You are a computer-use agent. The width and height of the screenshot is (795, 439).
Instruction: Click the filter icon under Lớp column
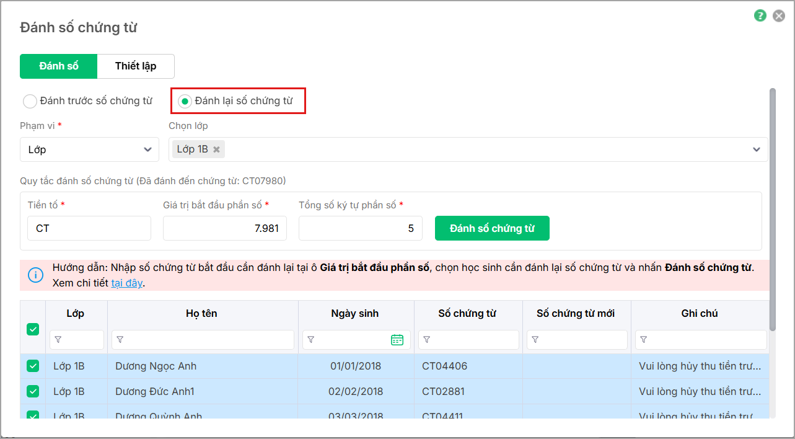click(58, 340)
